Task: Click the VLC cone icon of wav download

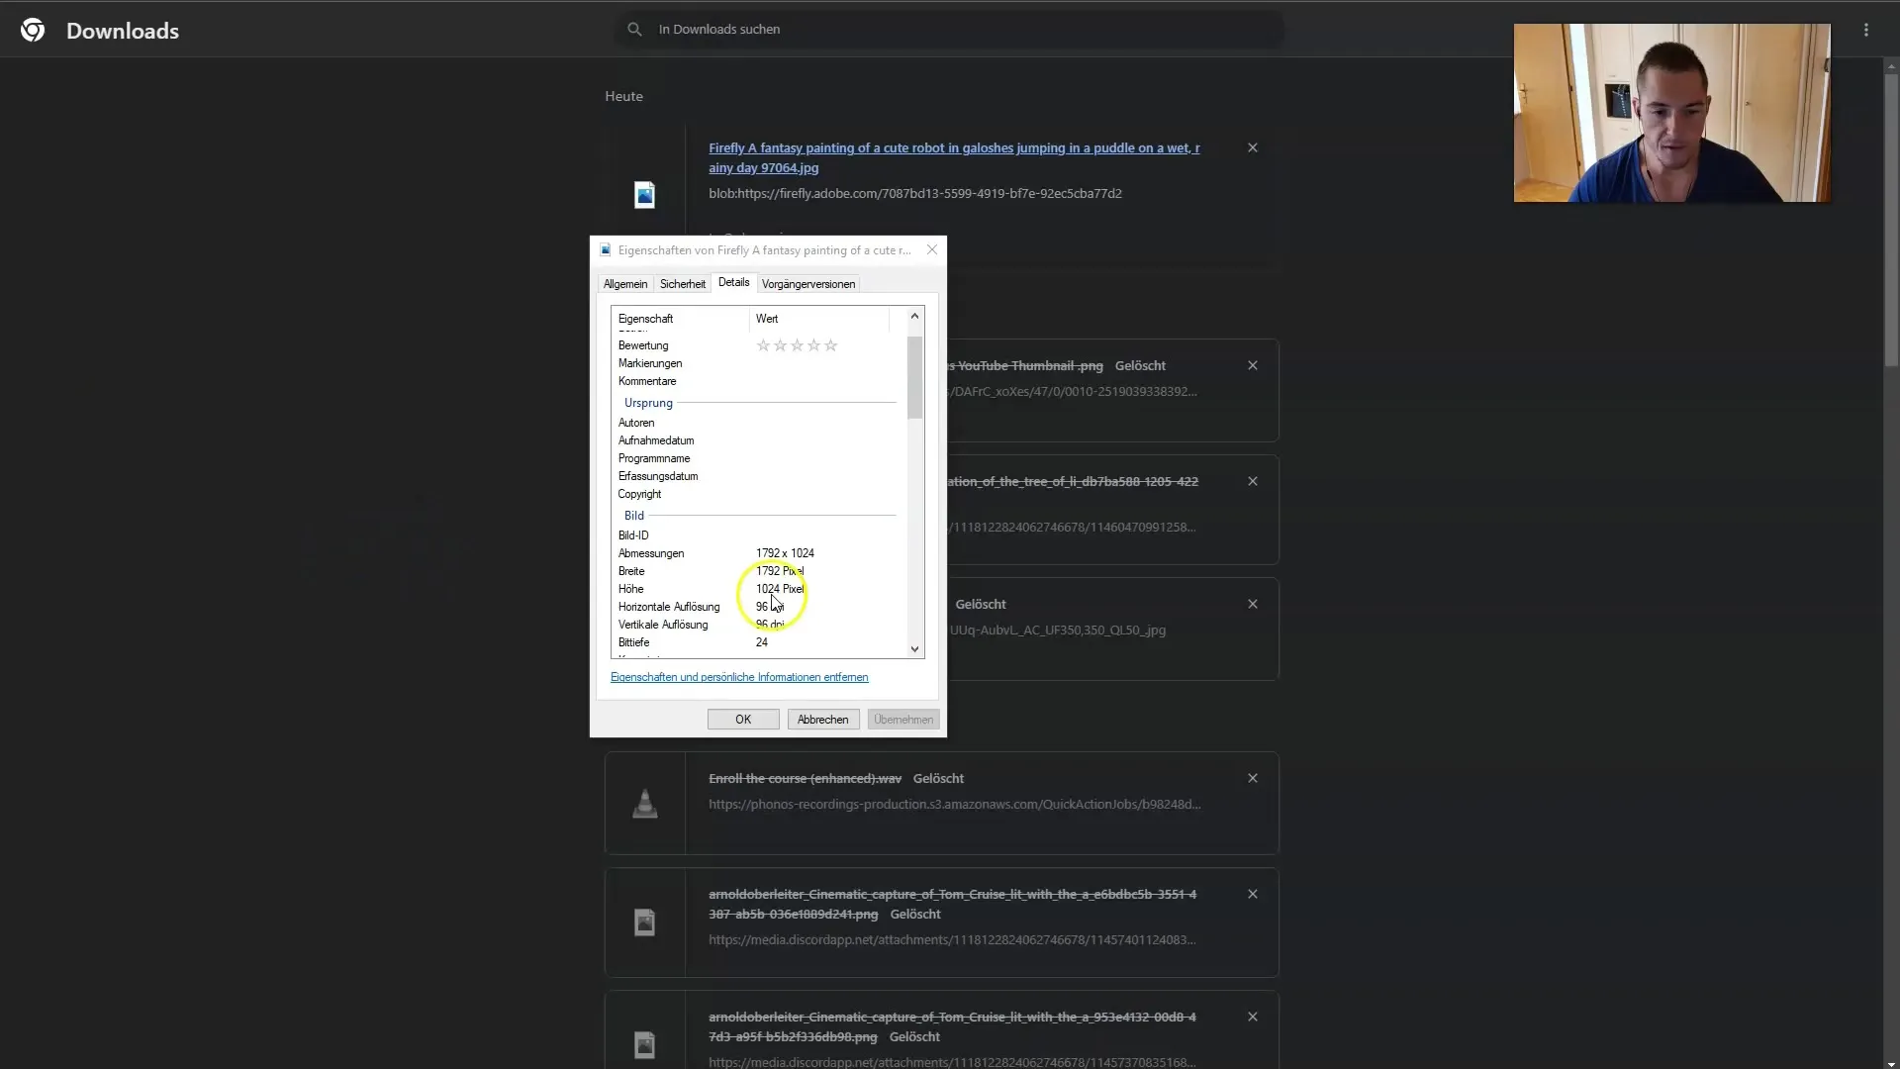Action: pyautogui.click(x=644, y=804)
